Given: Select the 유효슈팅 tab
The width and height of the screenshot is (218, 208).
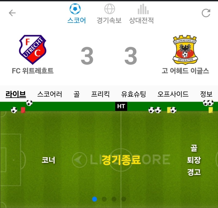Looking at the screenshot, I should pos(134,94).
